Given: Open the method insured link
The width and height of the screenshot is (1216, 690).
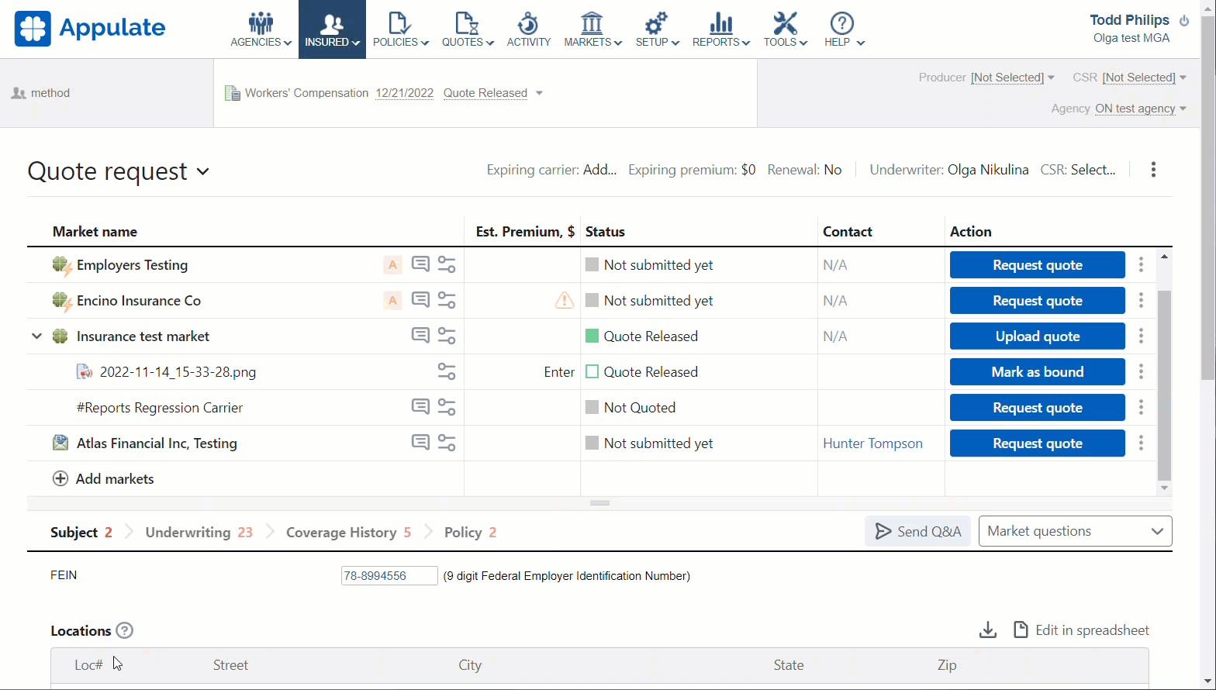Looking at the screenshot, I should (x=50, y=93).
